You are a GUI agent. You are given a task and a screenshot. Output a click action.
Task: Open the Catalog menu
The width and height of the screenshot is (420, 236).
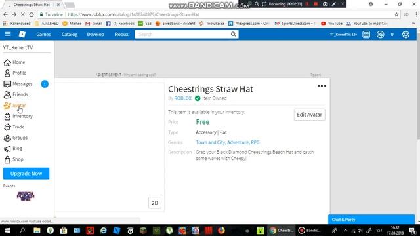point(70,34)
